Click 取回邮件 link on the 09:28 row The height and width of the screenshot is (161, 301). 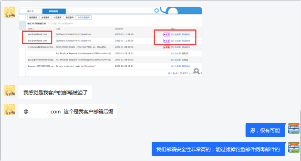(x=186, y=34)
